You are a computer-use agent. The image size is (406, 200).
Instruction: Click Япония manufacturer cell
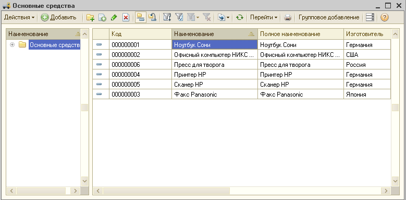pos(367,95)
